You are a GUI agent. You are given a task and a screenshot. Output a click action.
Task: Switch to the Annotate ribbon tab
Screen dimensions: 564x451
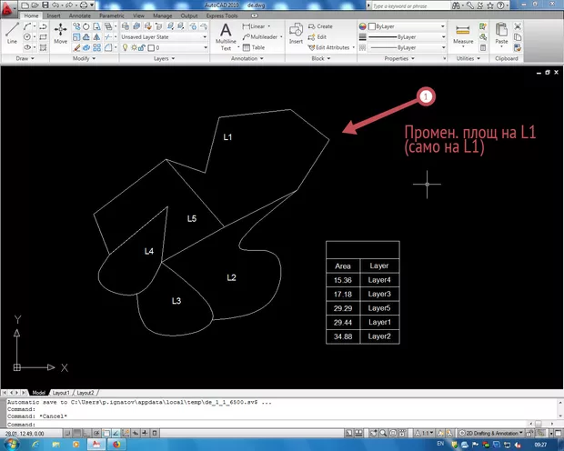(79, 16)
